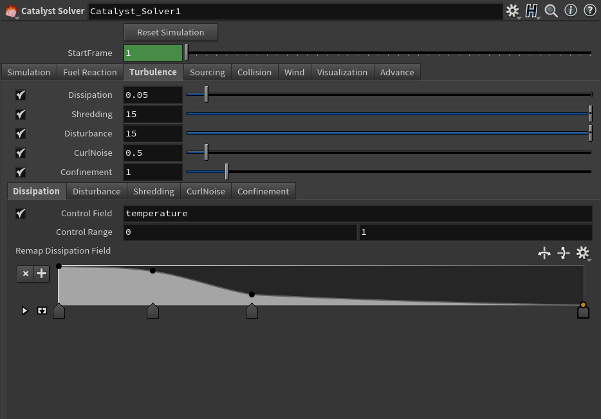Open the gear settings menu in header
601x419 pixels.
512,11
